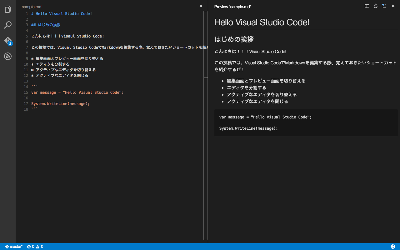Open the Search view
This screenshot has height=250, width=400.
click(x=8, y=25)
